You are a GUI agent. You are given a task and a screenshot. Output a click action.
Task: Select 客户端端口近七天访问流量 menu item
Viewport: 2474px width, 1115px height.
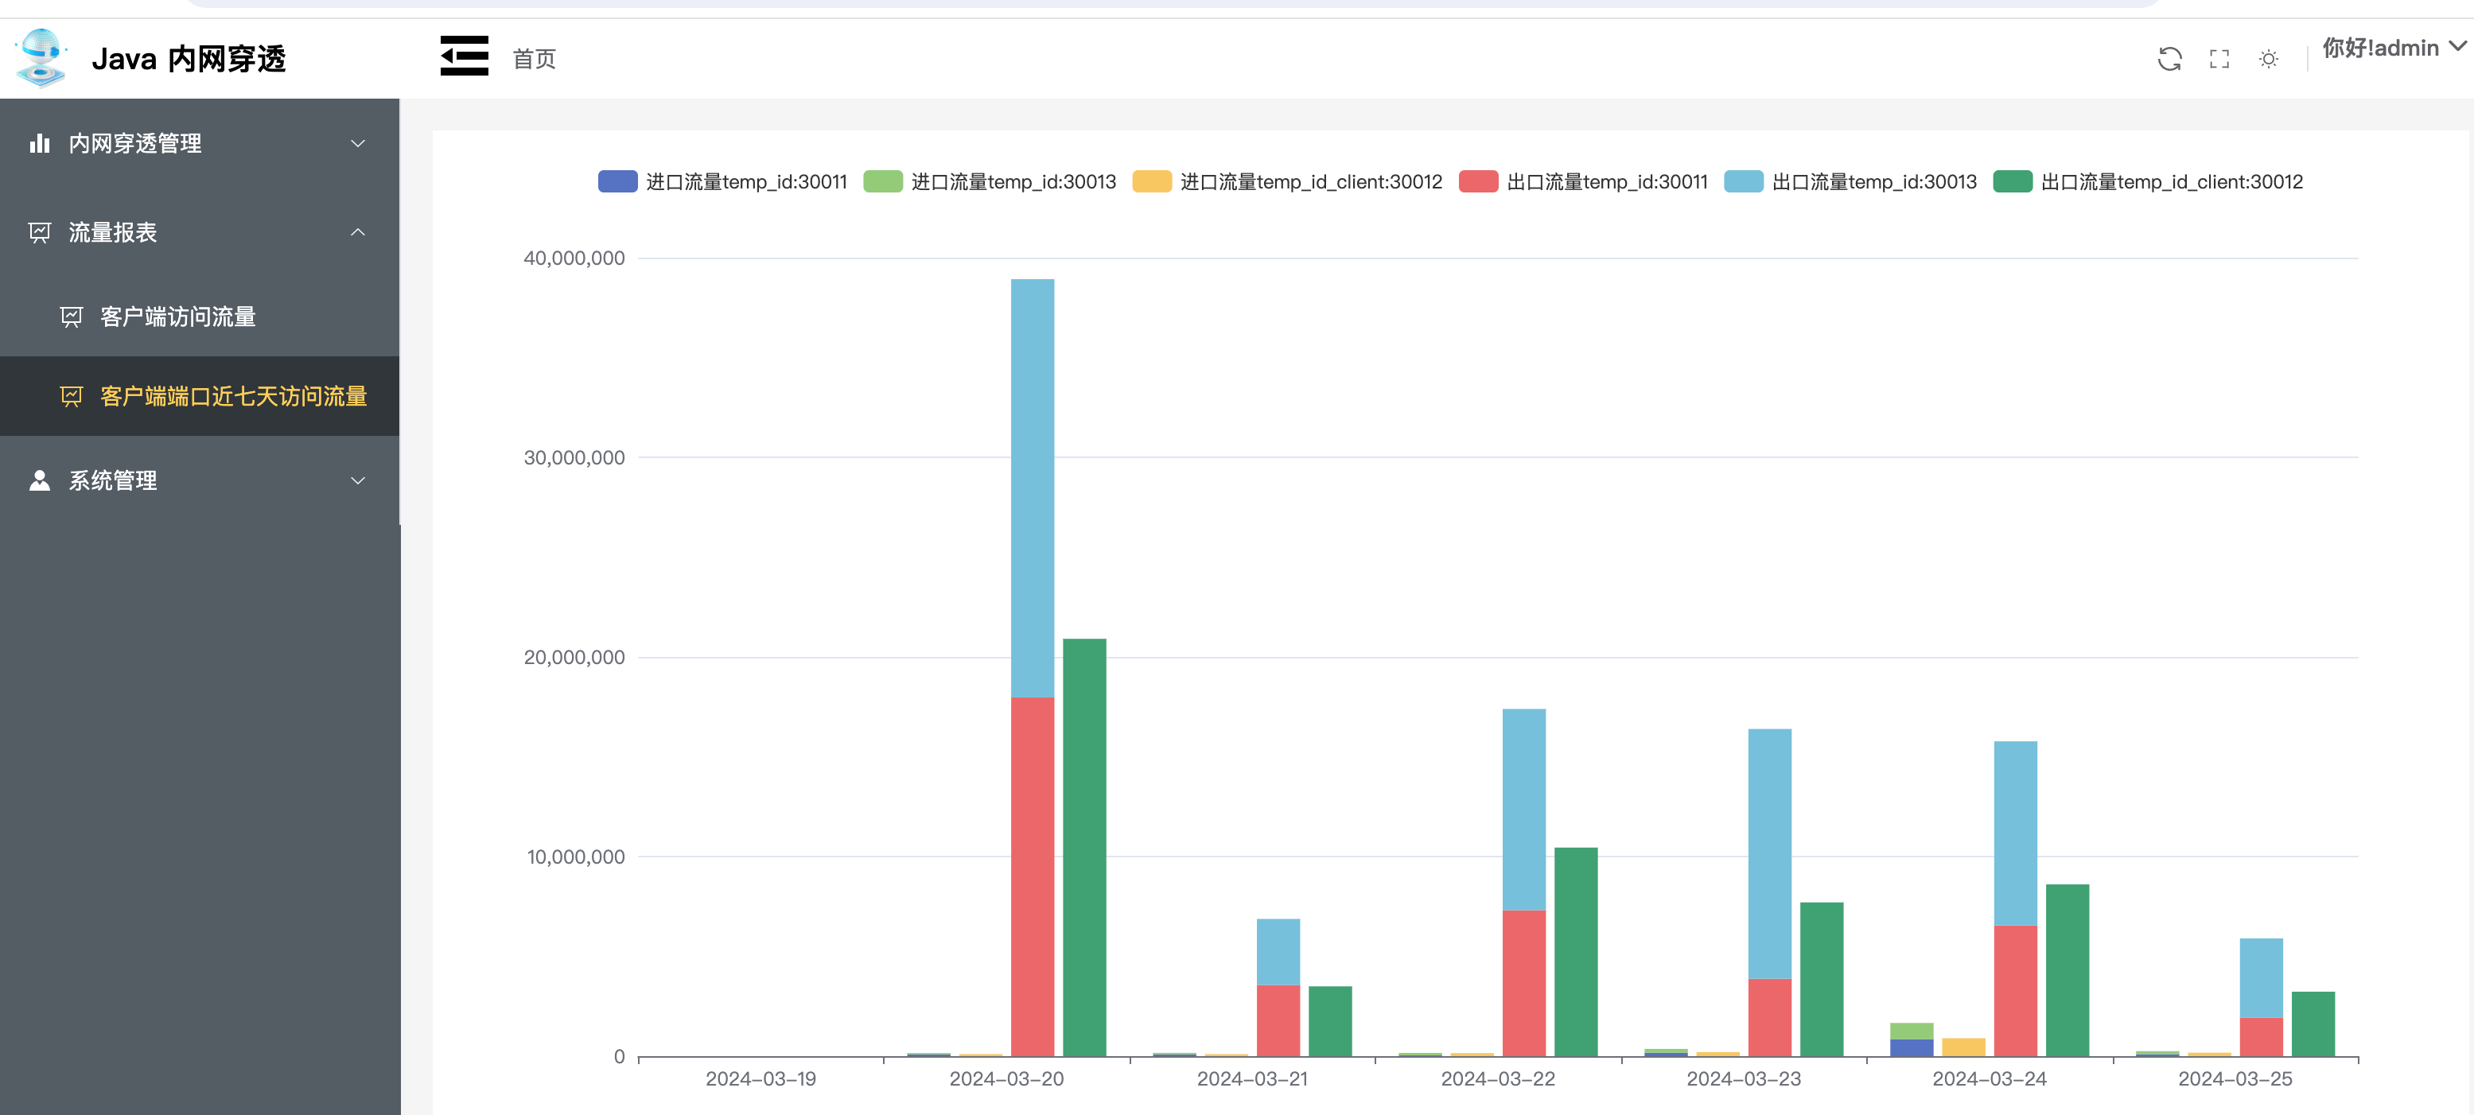(x=233, y=397)
